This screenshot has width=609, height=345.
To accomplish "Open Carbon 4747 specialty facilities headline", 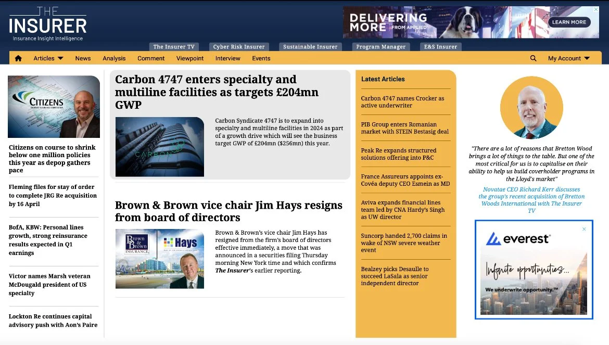I will pyautogui.click(x=217, y=92).
